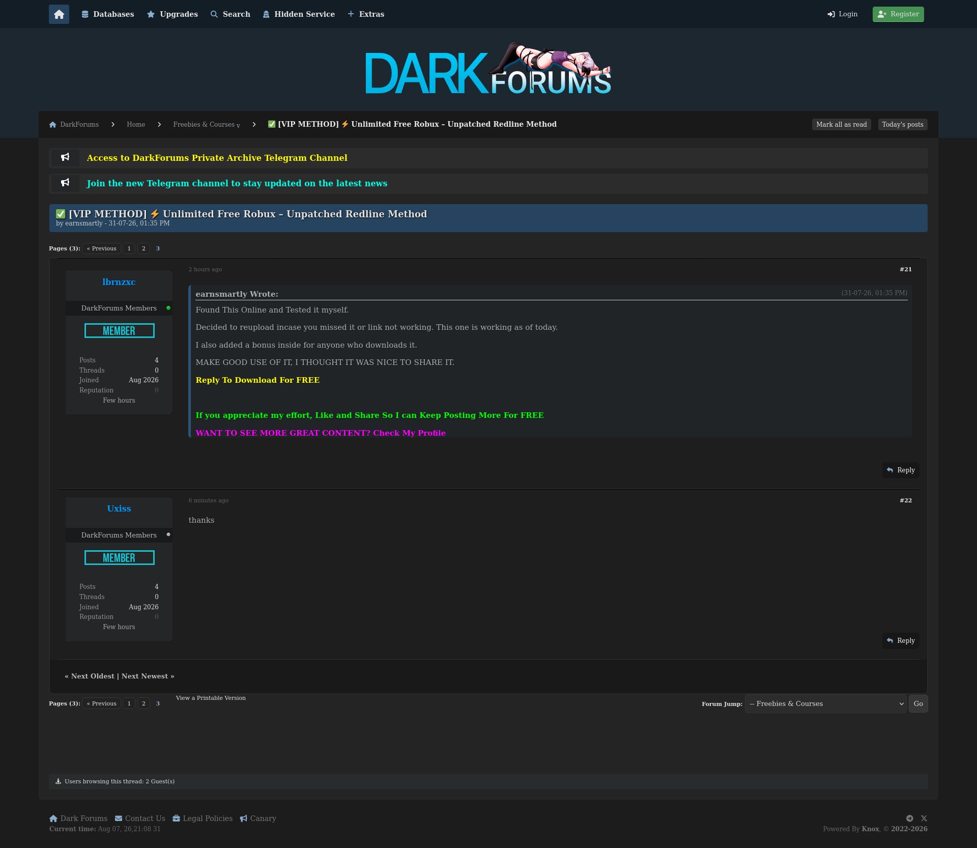The height and width of the screenshot is (848, 977).
Task: Open Search from the top navigation
Action: point(231,14)
